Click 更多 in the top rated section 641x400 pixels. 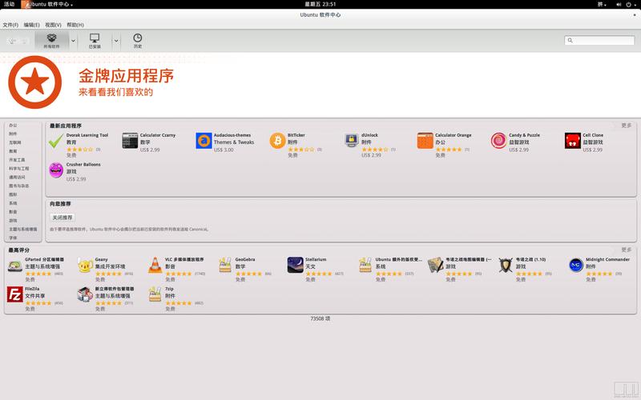point(627,250)
